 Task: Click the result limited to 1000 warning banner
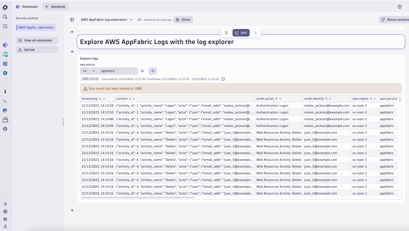click(x=241, y=89)
